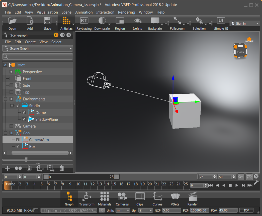Toggle the Perspective camera checkbox

11,72
